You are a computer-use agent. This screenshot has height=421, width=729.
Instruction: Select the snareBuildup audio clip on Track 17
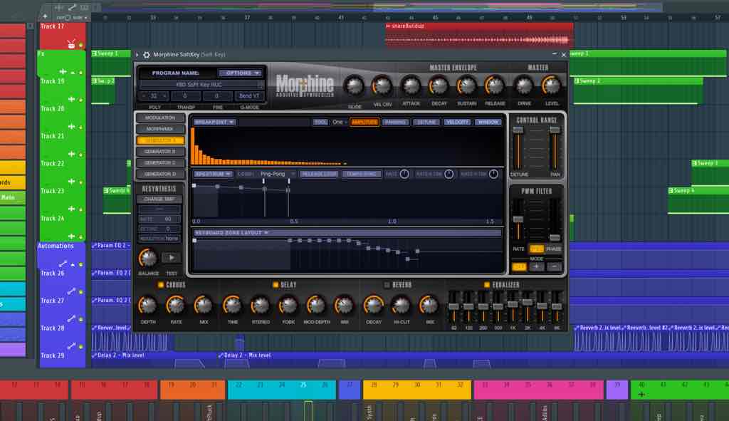tap(479, 35)
